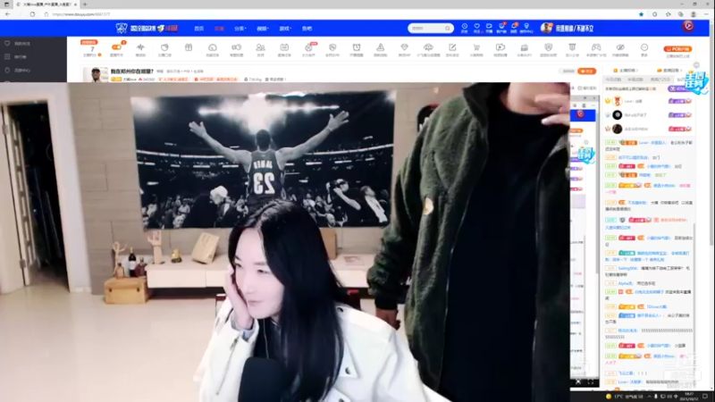Switch to the 贵宾(1253) tab

coord(660,80)
